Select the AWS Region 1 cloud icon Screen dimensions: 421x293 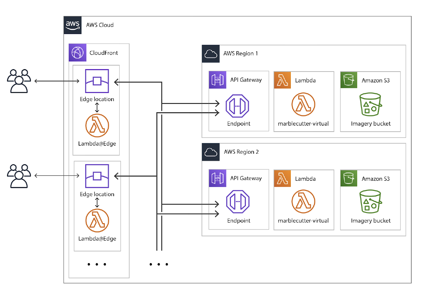[210, 53]
